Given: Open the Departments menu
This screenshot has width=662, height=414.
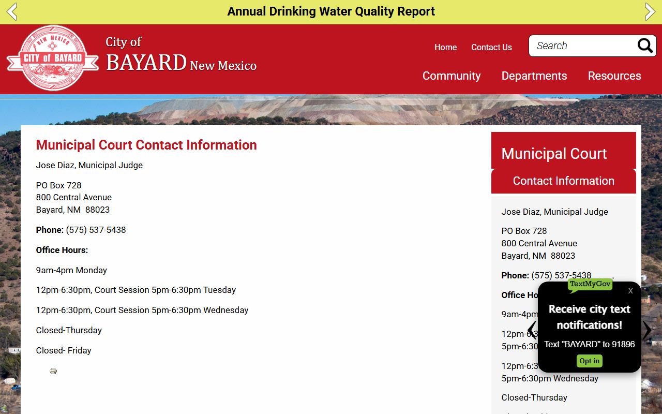Looking at the screenshot, I should click(x=534, y=76).
